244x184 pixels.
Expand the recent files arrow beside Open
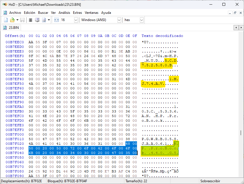click(x=17, y=20)
